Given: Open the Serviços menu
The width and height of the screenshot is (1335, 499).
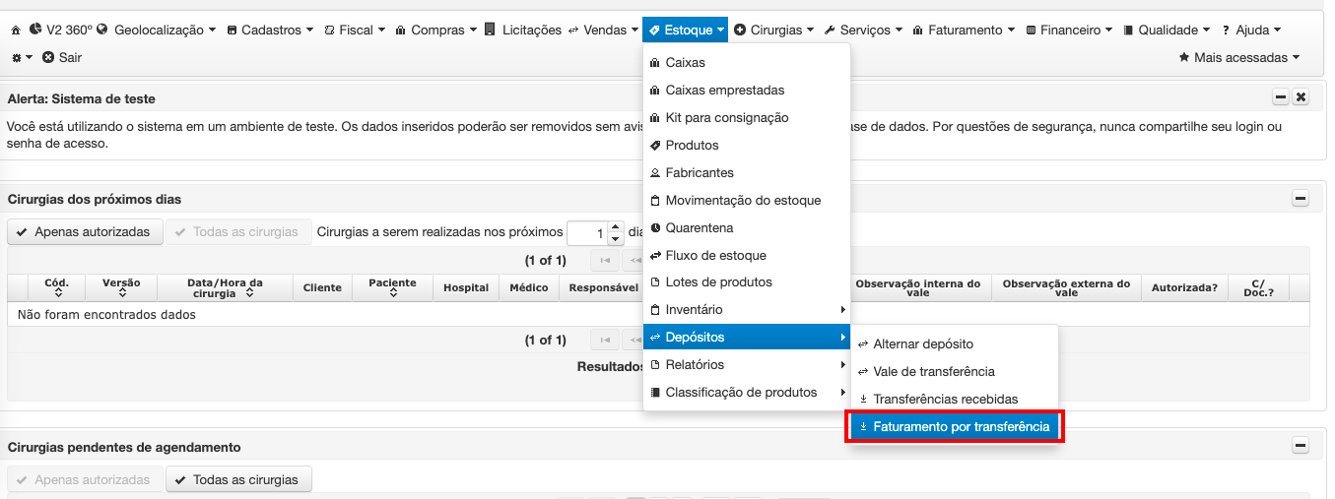Looking at the screenshot, I should point(863,31).
